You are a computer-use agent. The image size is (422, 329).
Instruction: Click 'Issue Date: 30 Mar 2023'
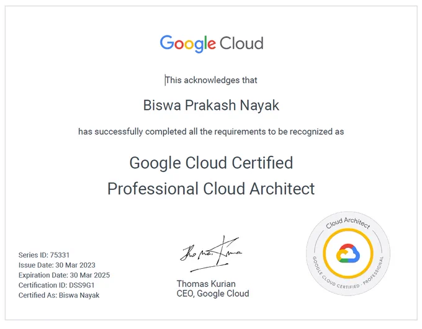click(x=57, y=265)
